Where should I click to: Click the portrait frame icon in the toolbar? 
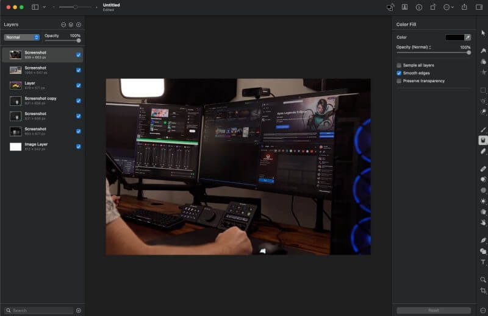click(404, 7)
